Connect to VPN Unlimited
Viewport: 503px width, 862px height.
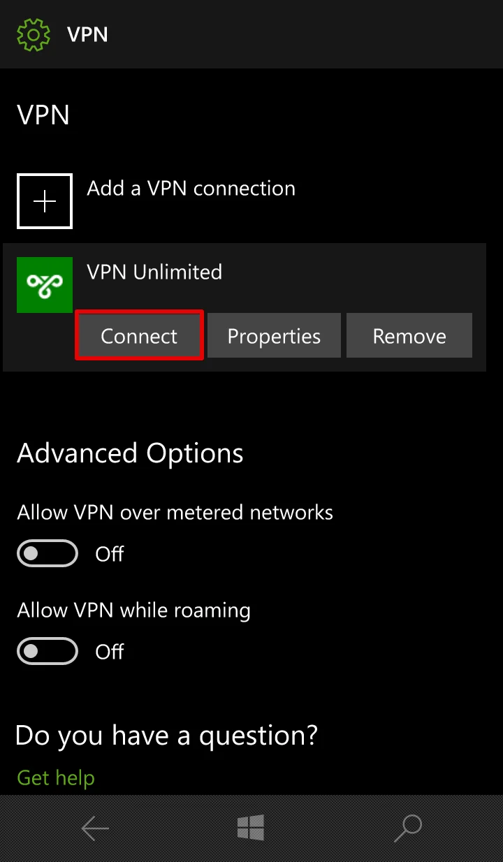(139, 336)
